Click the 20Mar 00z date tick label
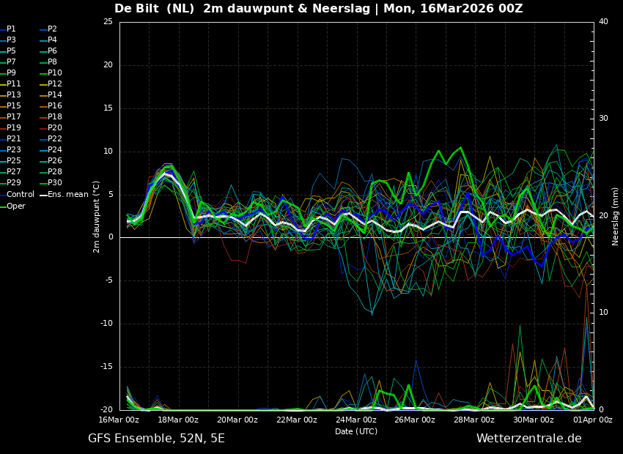Screen dimensions: 623x454 (237, 420)
